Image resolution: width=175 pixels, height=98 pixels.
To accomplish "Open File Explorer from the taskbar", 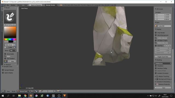I will [x=19, y=96].
